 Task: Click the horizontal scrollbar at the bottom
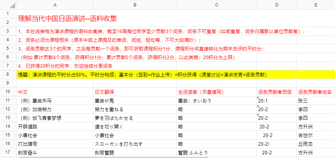pos(114,157)
